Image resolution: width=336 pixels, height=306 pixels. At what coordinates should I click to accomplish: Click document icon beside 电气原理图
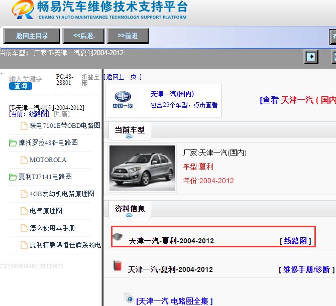[x=24, y=211]
